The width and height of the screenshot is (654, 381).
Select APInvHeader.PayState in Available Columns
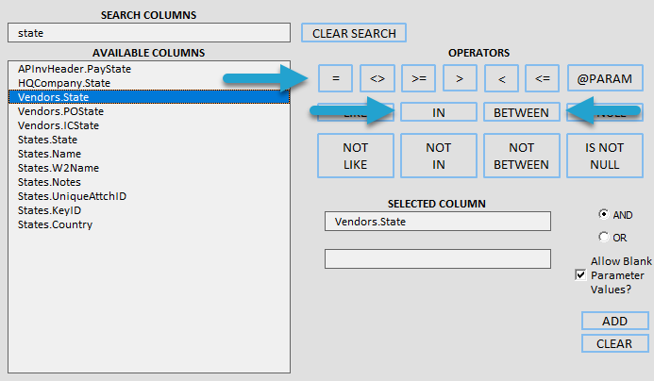pyautogui.click(x=149, y=69)
